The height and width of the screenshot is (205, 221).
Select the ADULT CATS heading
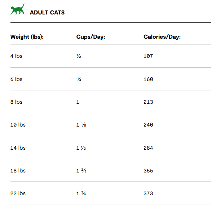(47, 13)
